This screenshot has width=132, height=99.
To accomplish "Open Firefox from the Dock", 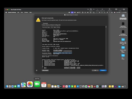I will pos(95,86).
